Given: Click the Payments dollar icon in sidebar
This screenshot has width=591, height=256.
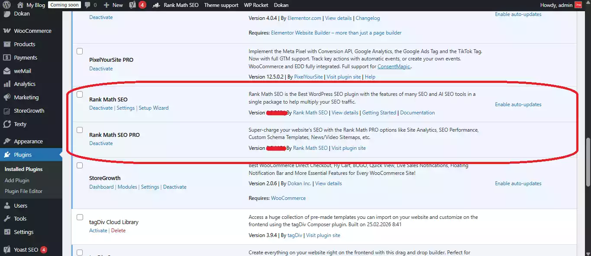Looking at the screenshot, I should click(x=7, y=58).
